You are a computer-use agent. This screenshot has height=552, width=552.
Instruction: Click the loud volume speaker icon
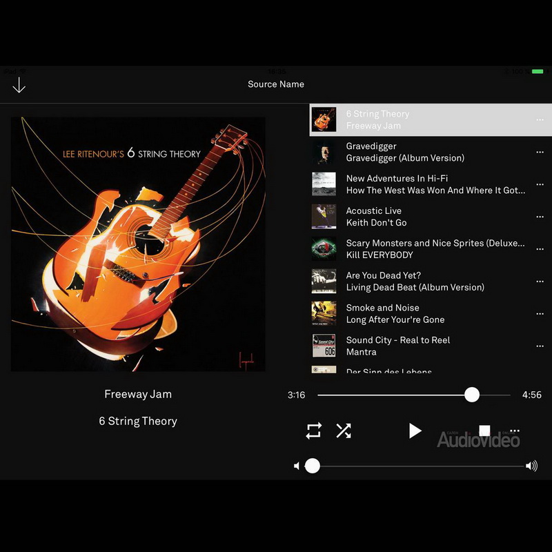(x=531, y=466)
